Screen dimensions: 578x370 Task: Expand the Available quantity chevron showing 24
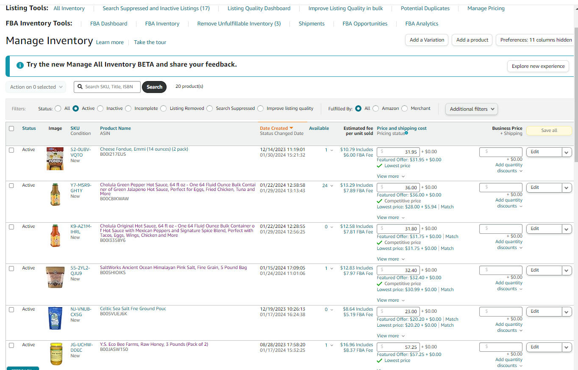(x=331, y=186)
